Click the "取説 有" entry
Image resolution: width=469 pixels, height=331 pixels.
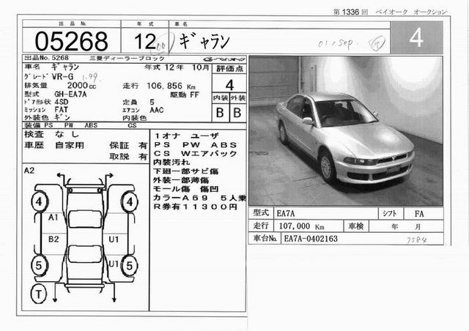[129, 157]
